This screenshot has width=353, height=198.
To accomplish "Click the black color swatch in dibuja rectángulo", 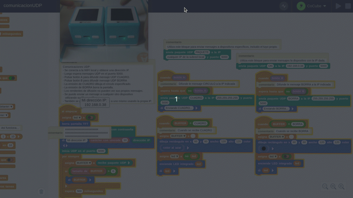I will tap(264, 148).
